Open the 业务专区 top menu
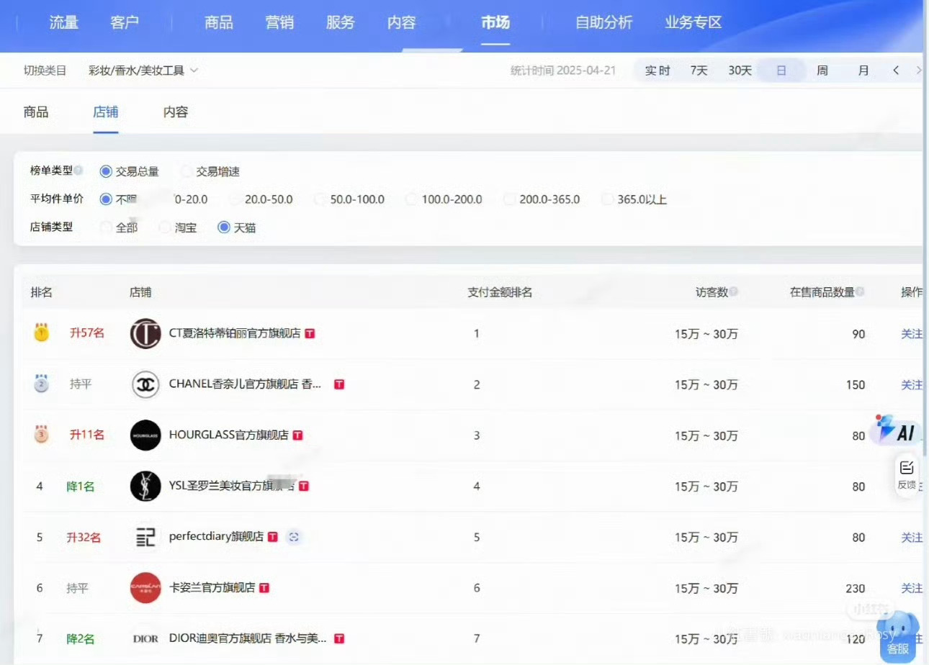 click(694, 22)
